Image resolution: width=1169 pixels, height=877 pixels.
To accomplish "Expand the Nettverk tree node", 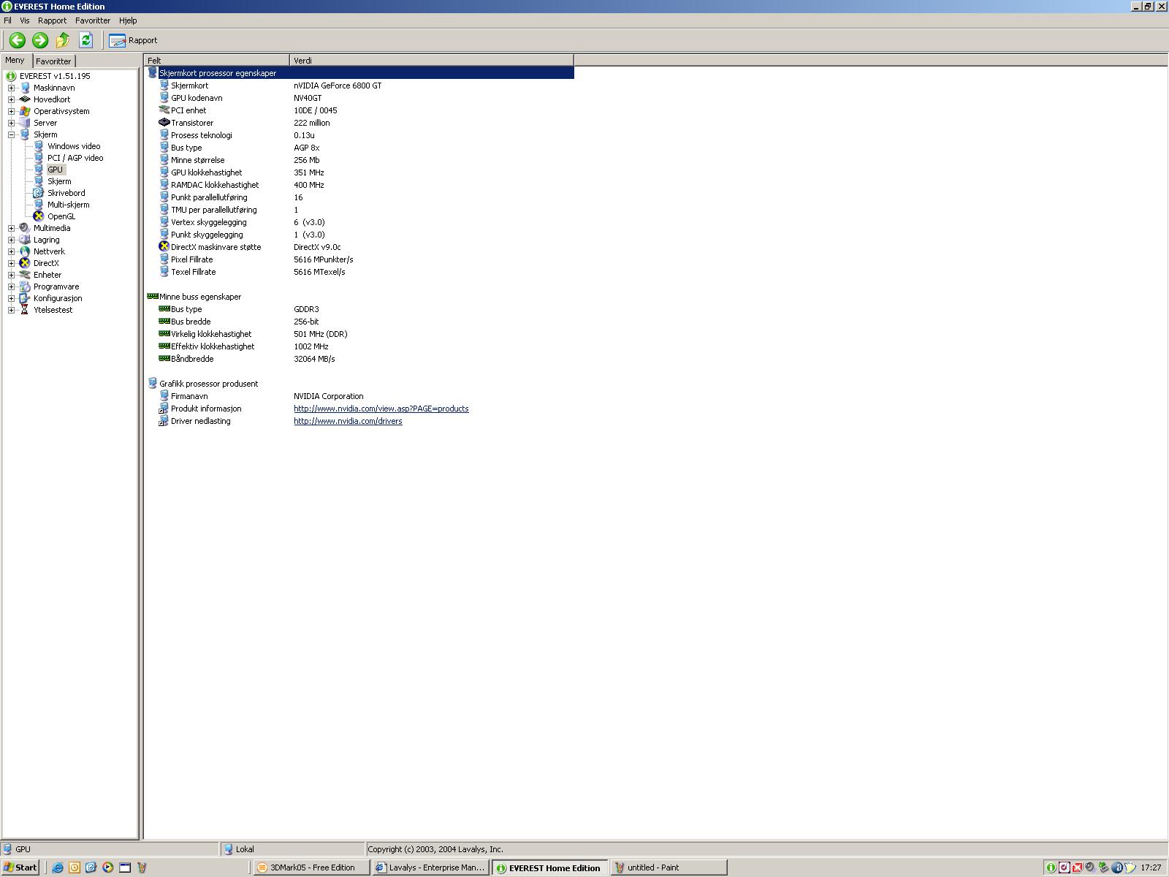I will 12,251.
